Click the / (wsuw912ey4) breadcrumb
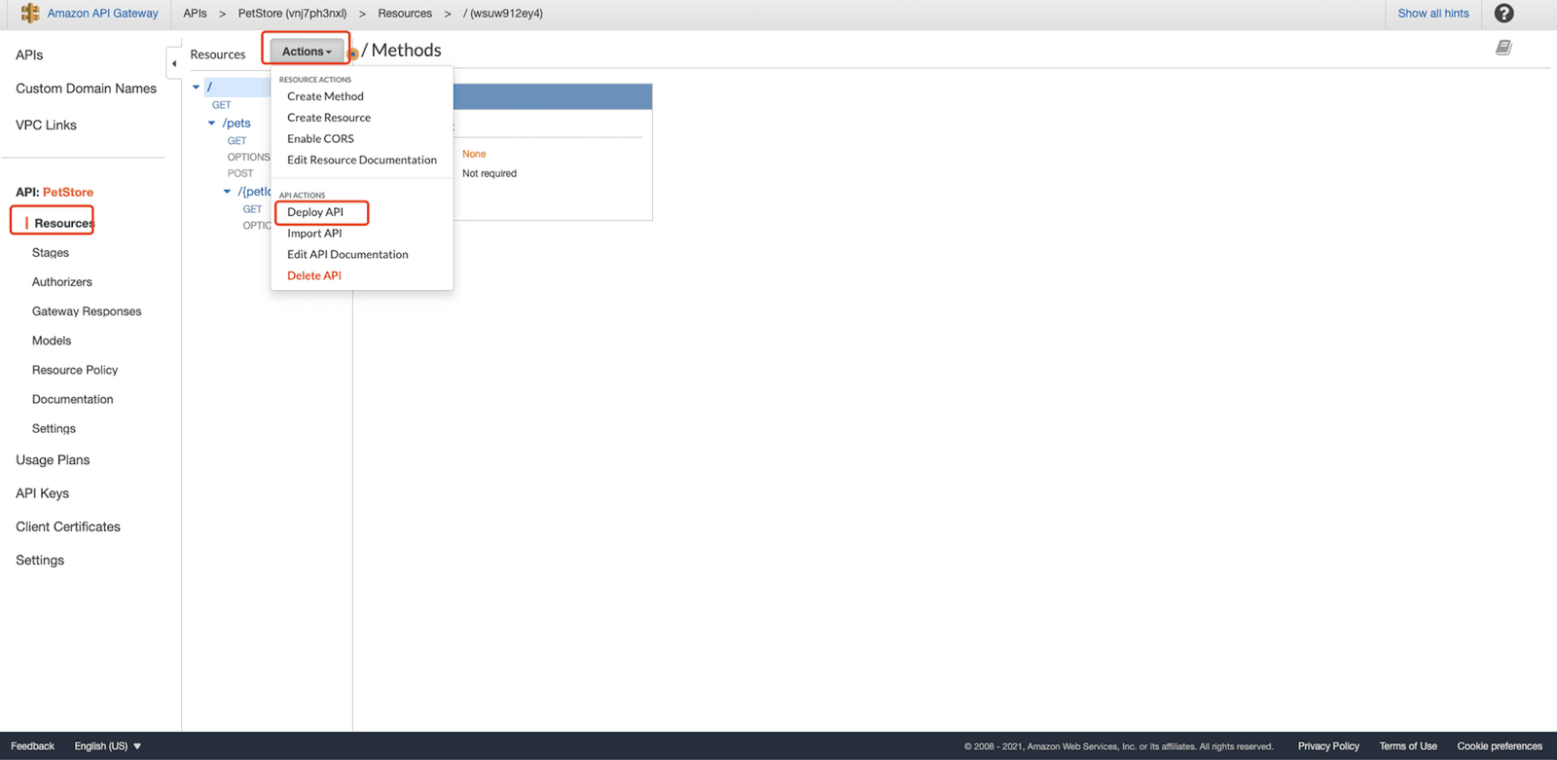The image size is (1557, 760). [x=503, y=14]
